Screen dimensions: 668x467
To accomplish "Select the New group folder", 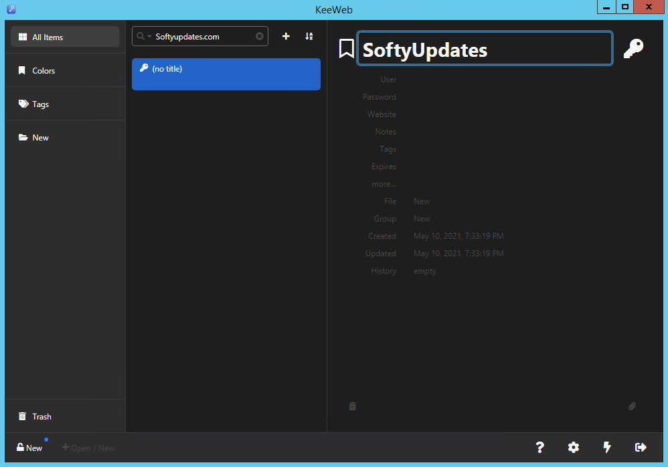I will (65, 138).
